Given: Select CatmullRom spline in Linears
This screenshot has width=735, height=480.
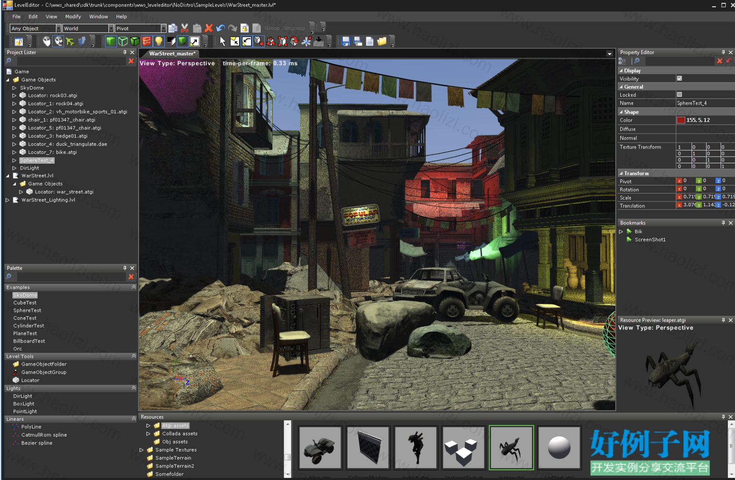Looking at the screenshot, I should point(44,435).
